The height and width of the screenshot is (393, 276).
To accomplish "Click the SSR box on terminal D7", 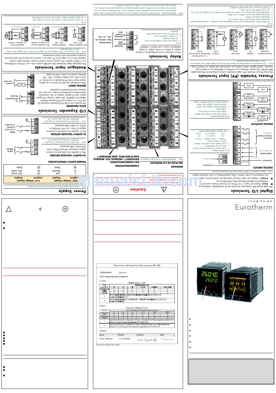I will click(248, 86).
